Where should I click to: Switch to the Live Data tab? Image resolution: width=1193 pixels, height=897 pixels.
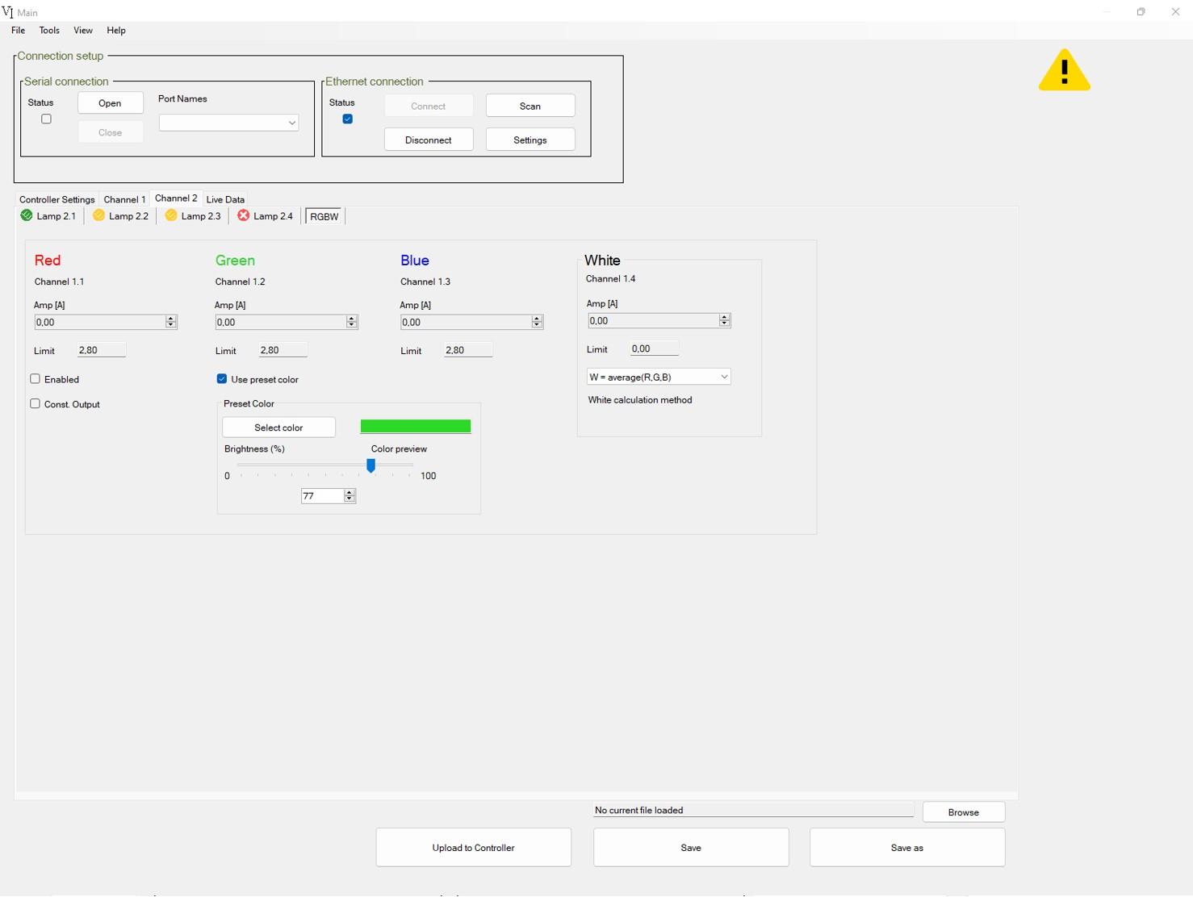[x=225, y=199]
